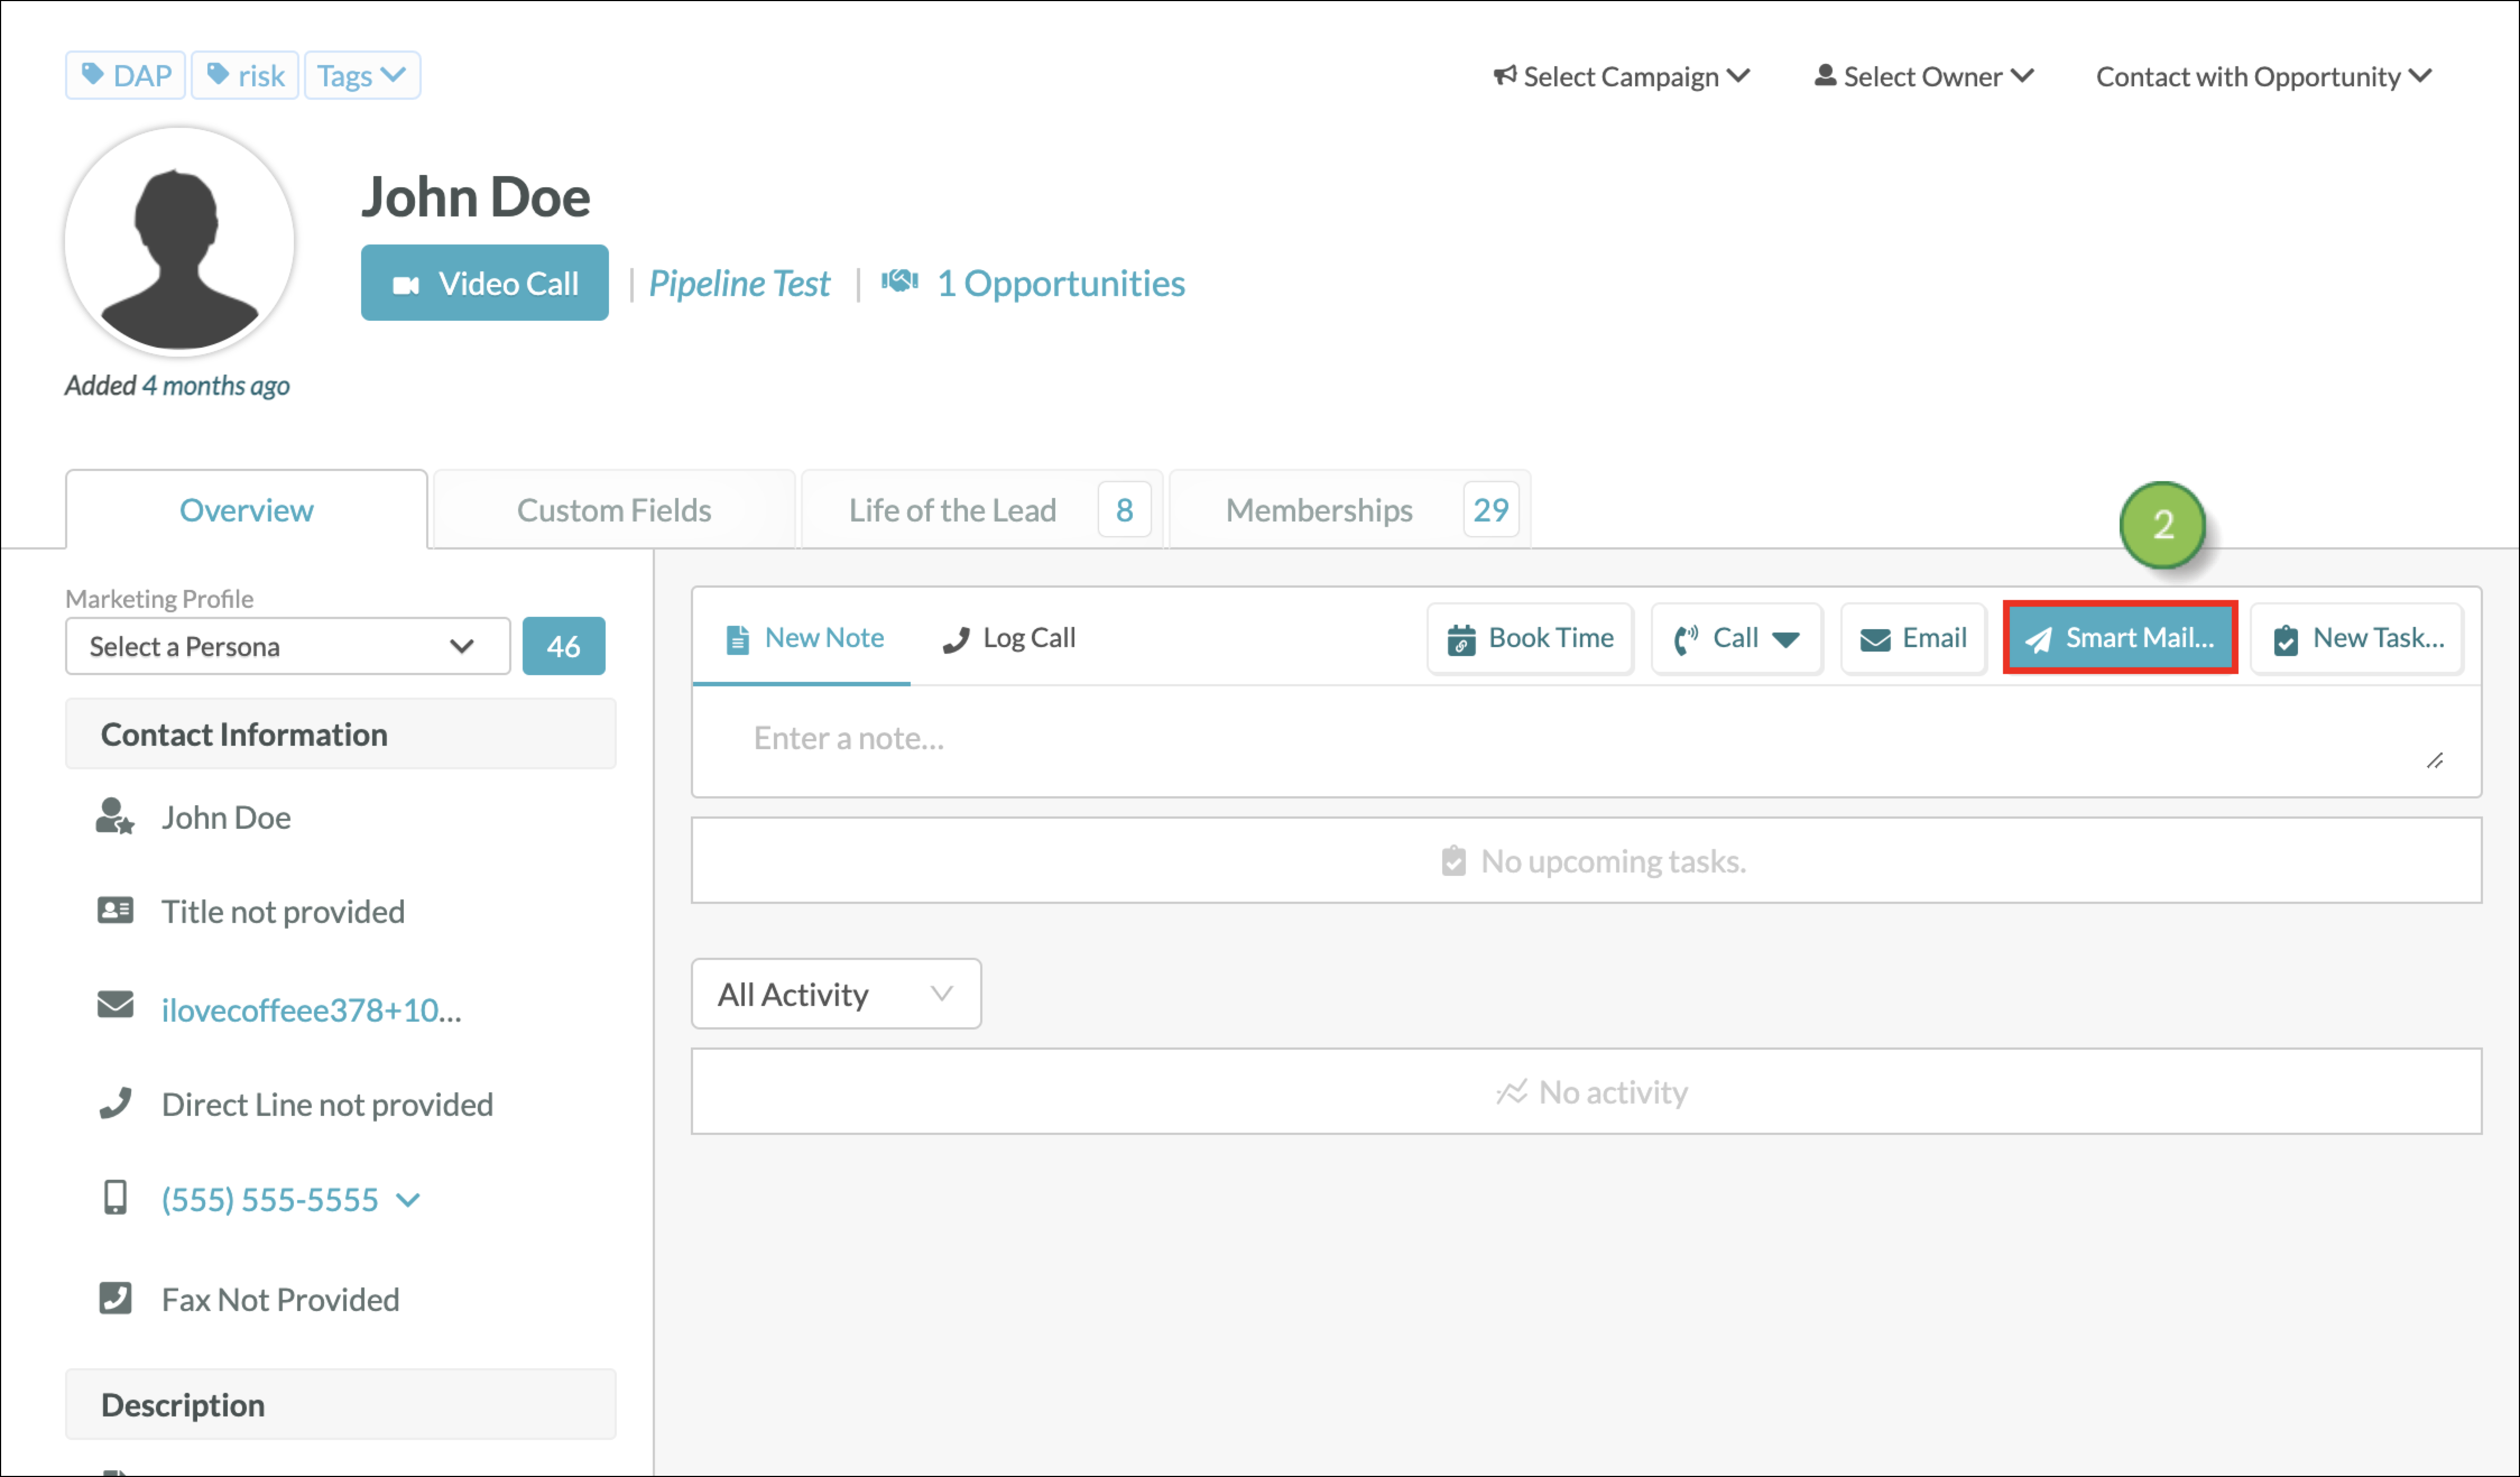The image size is (2520, 1477).
Task: Click the ringing phone Call icon
Action: tap(1686, 640)
